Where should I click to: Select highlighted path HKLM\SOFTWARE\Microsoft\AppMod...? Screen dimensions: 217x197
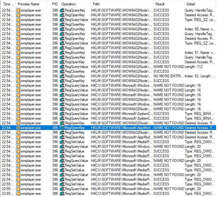(x=122, y=128)
